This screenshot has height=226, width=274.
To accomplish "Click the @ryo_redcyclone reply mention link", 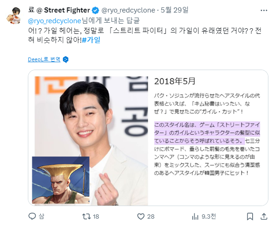I will tap(54, 21).
